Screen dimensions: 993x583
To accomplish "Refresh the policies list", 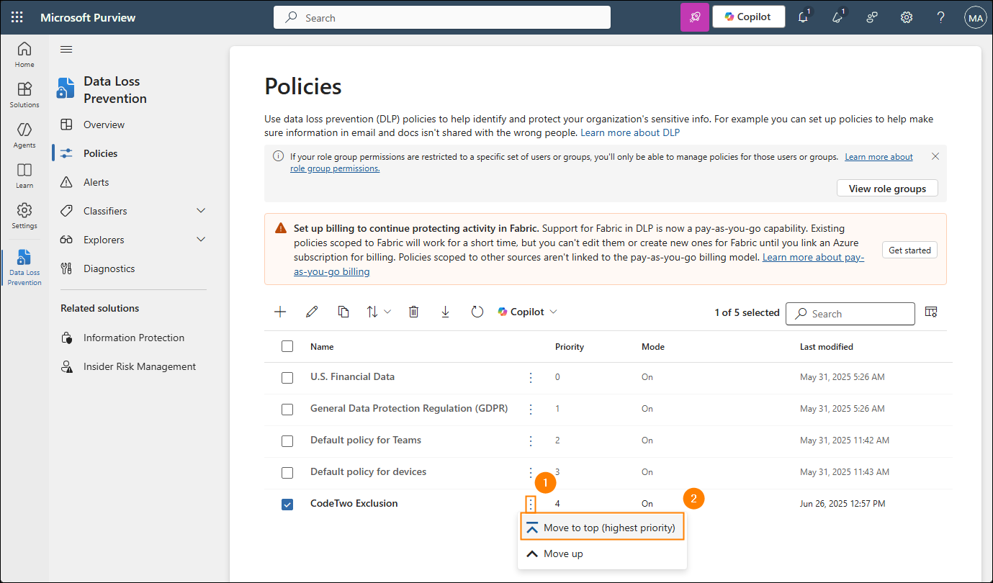I will 477,312.
